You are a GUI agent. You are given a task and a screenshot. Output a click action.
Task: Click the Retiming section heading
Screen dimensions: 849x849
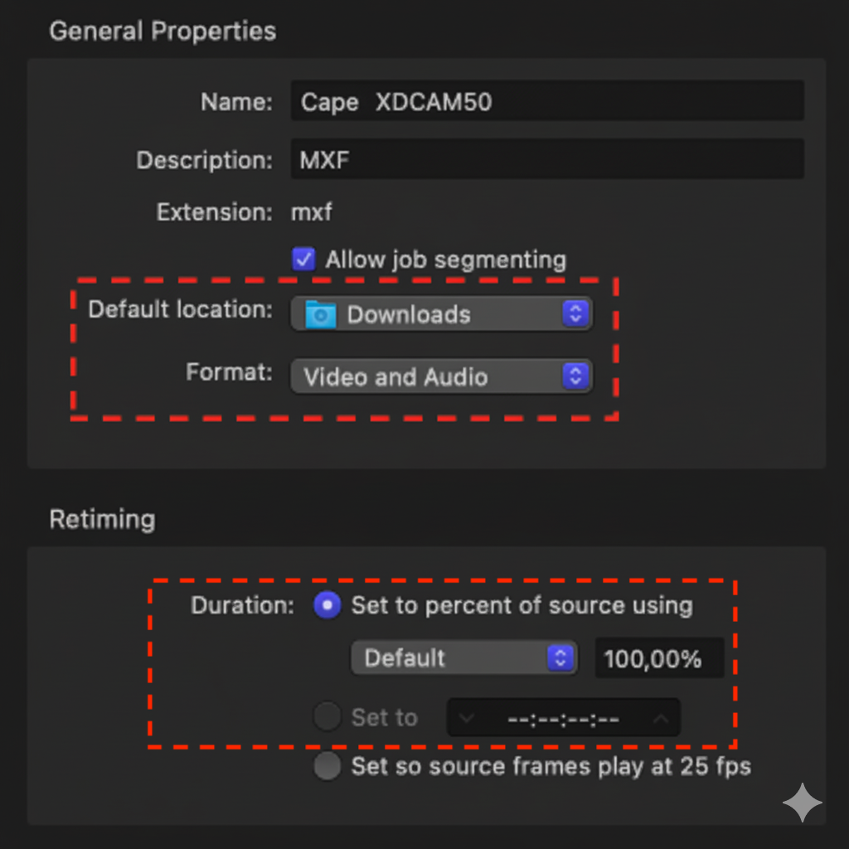[102, 519]
